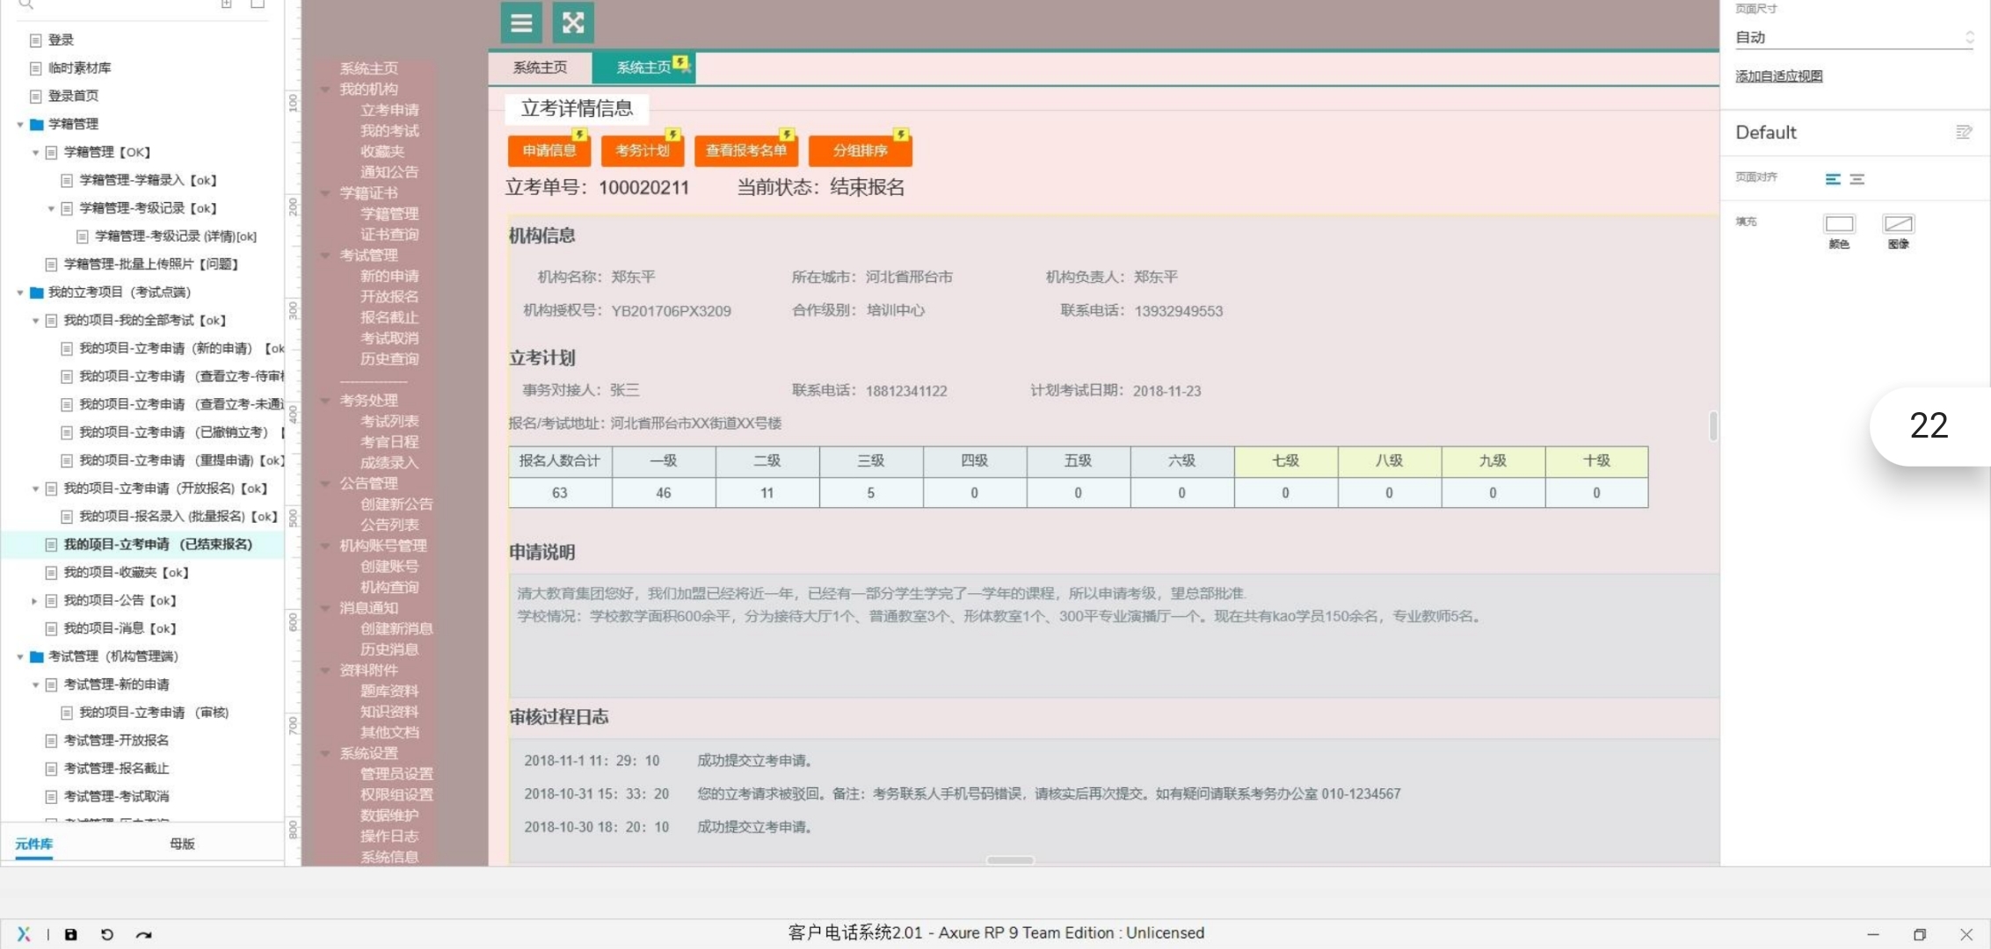Click the canvas vertical scrollbar handle
This screenshot has width=1991, height=949.
(x=1713, y=427)
